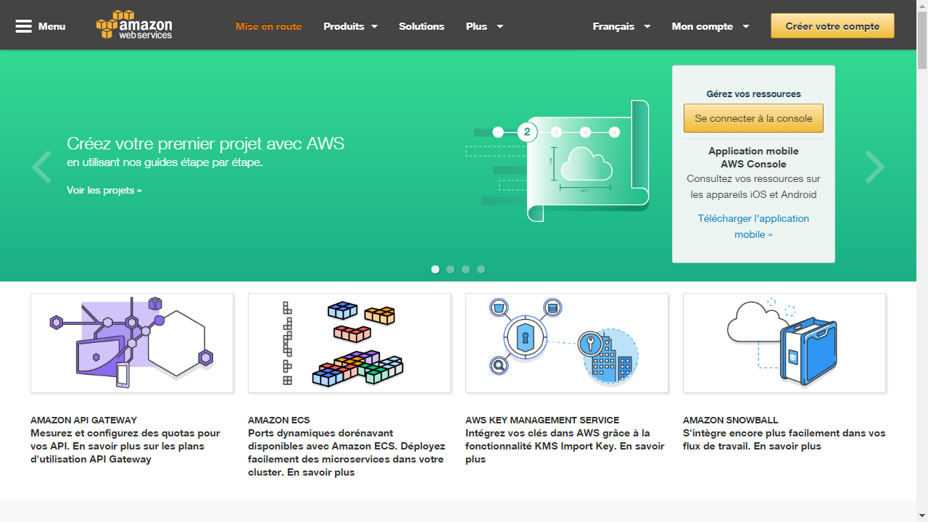
Task: Advance to next carousel slide arrow
Action: tap(874, 167)
